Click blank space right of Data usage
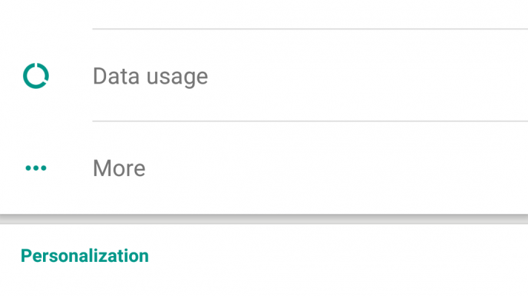Image resolution: width=528 pixels, height=296 pixels. tap(386, 75)
